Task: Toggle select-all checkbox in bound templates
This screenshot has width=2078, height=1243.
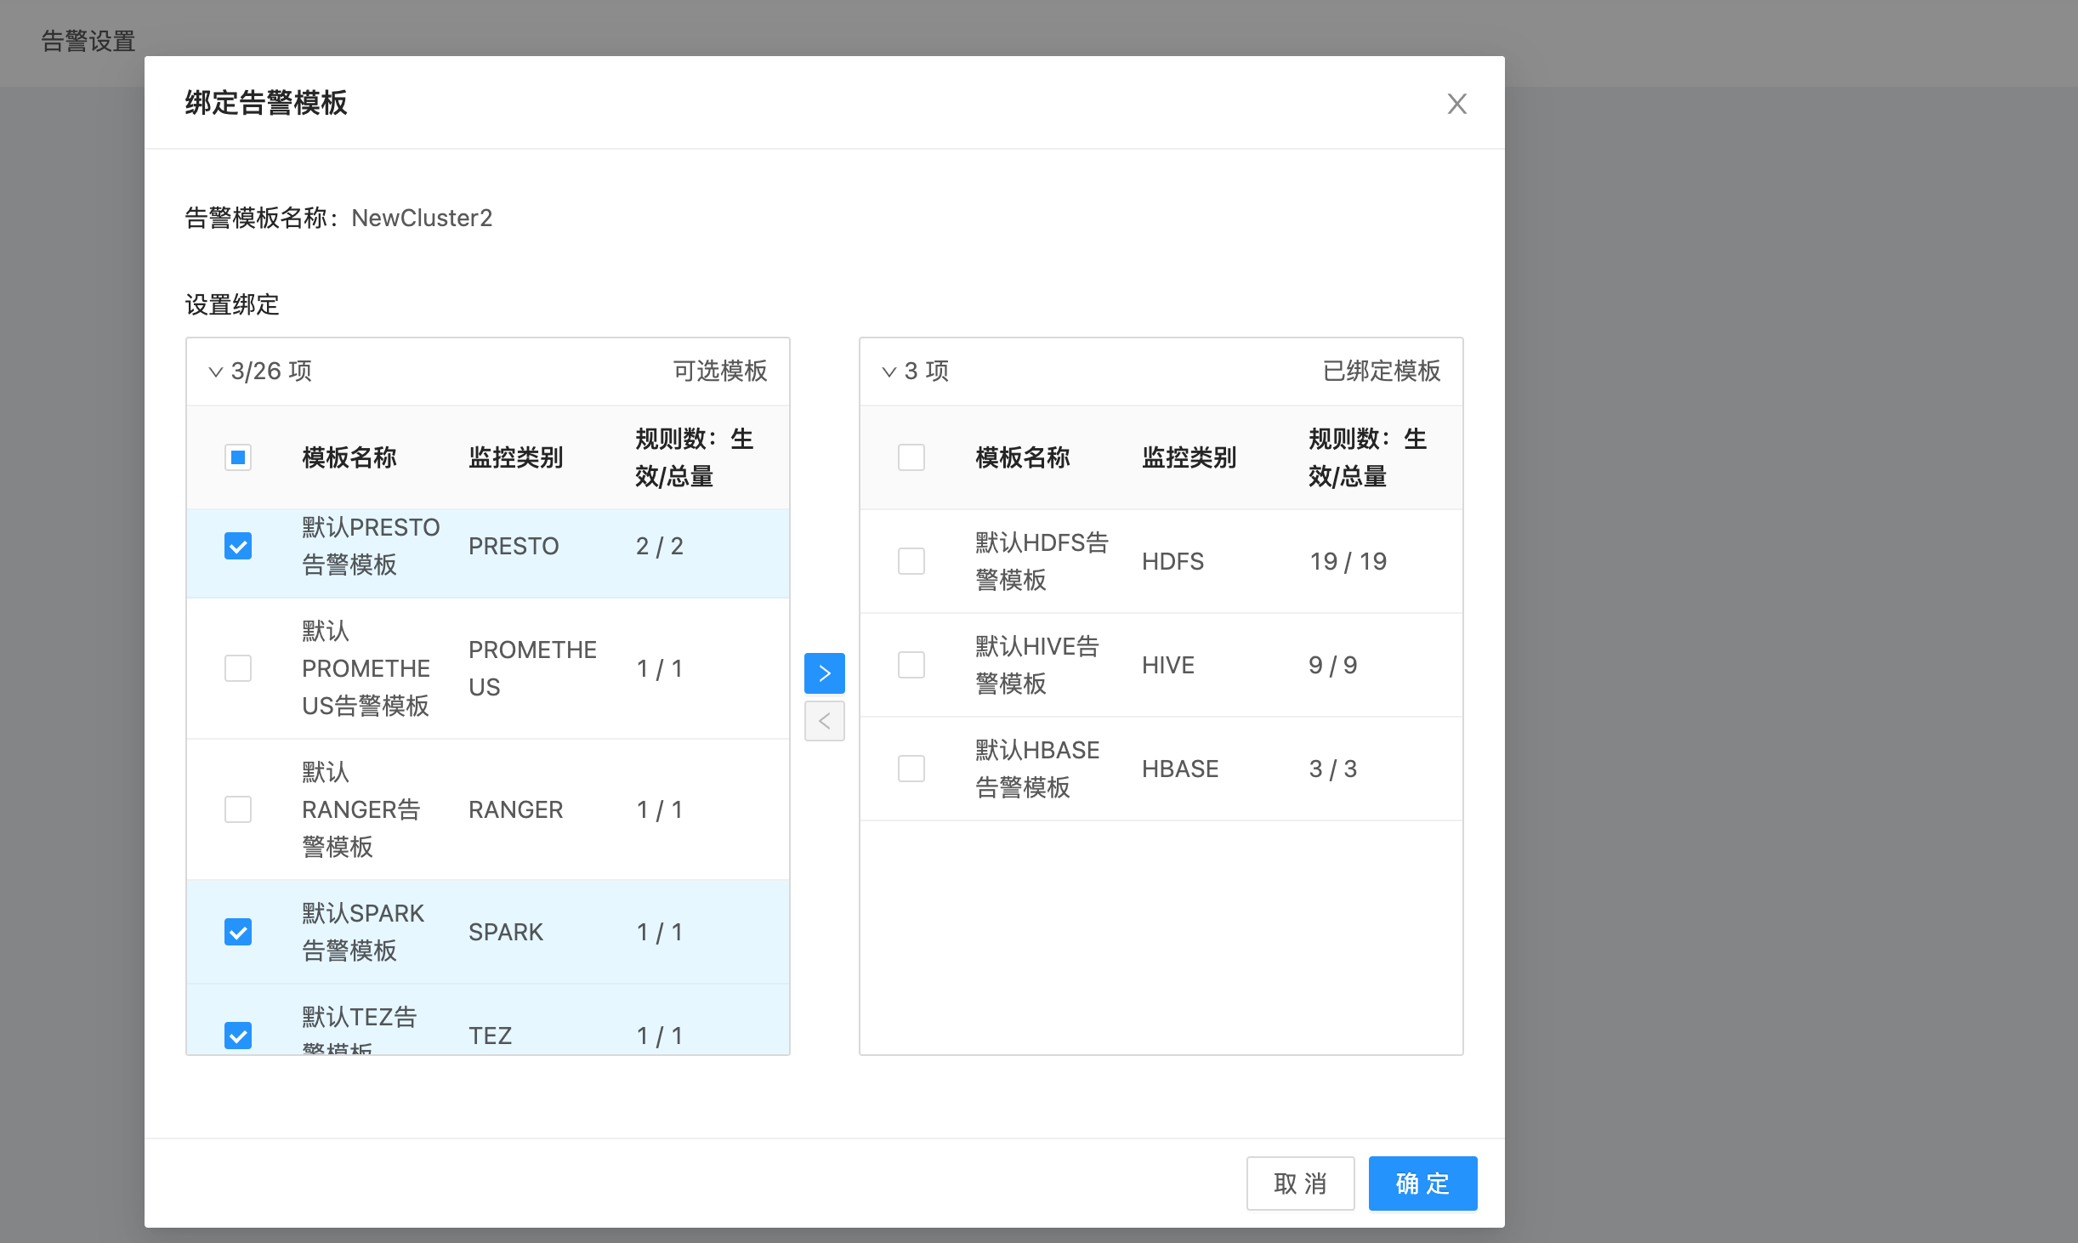Action: click(x=911, y=457)
